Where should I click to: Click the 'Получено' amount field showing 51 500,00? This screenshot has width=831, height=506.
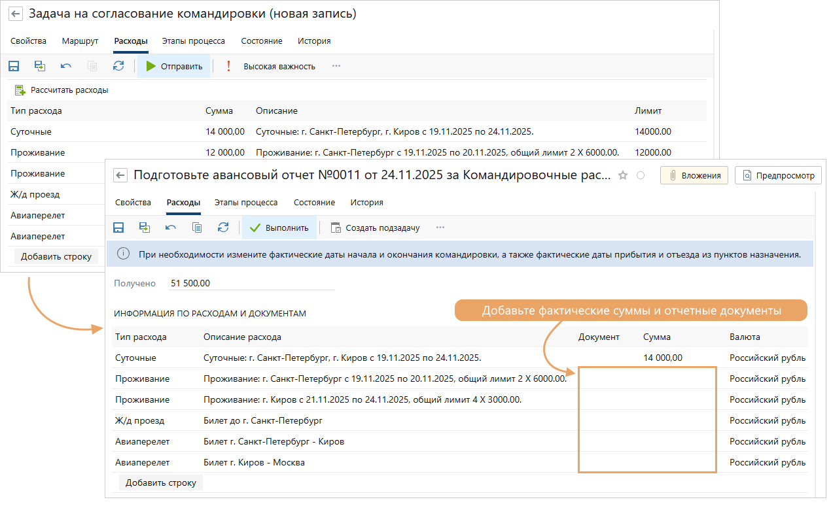tap(251, 283)
